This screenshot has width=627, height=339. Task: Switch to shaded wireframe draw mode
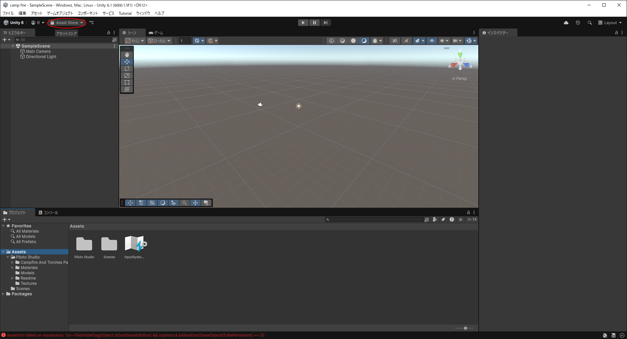click(342, 41)
